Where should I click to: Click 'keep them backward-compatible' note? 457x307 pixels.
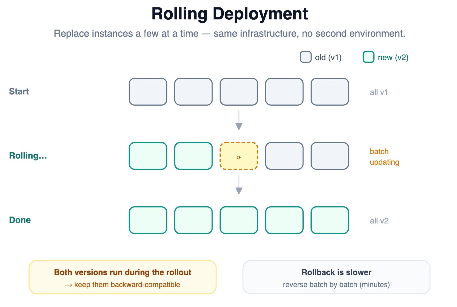pos(122,285)
